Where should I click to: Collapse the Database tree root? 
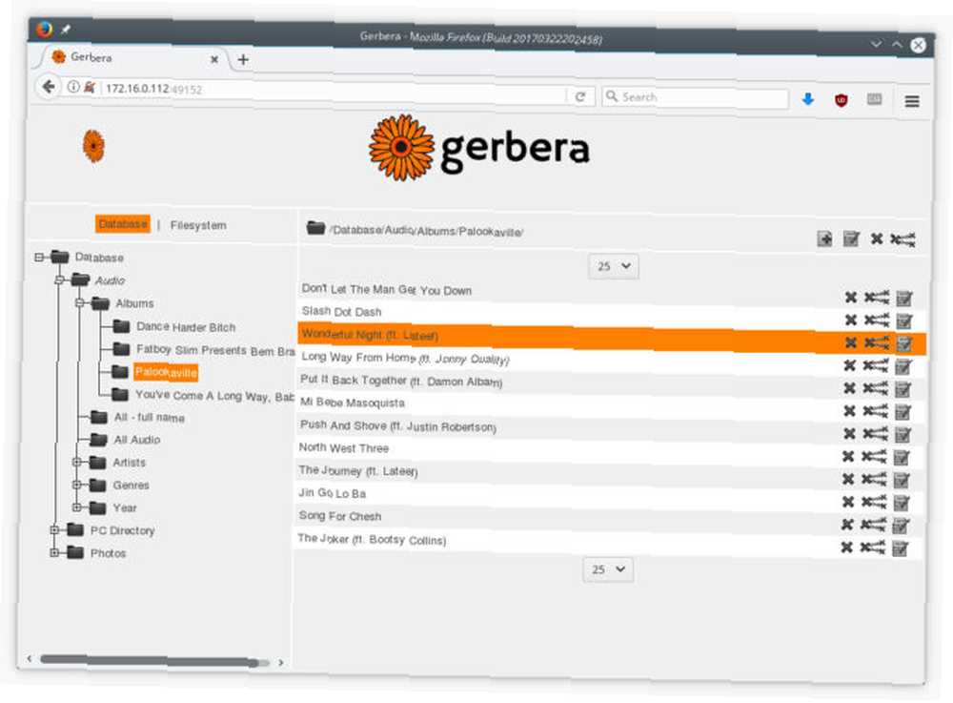coord(39,258)
